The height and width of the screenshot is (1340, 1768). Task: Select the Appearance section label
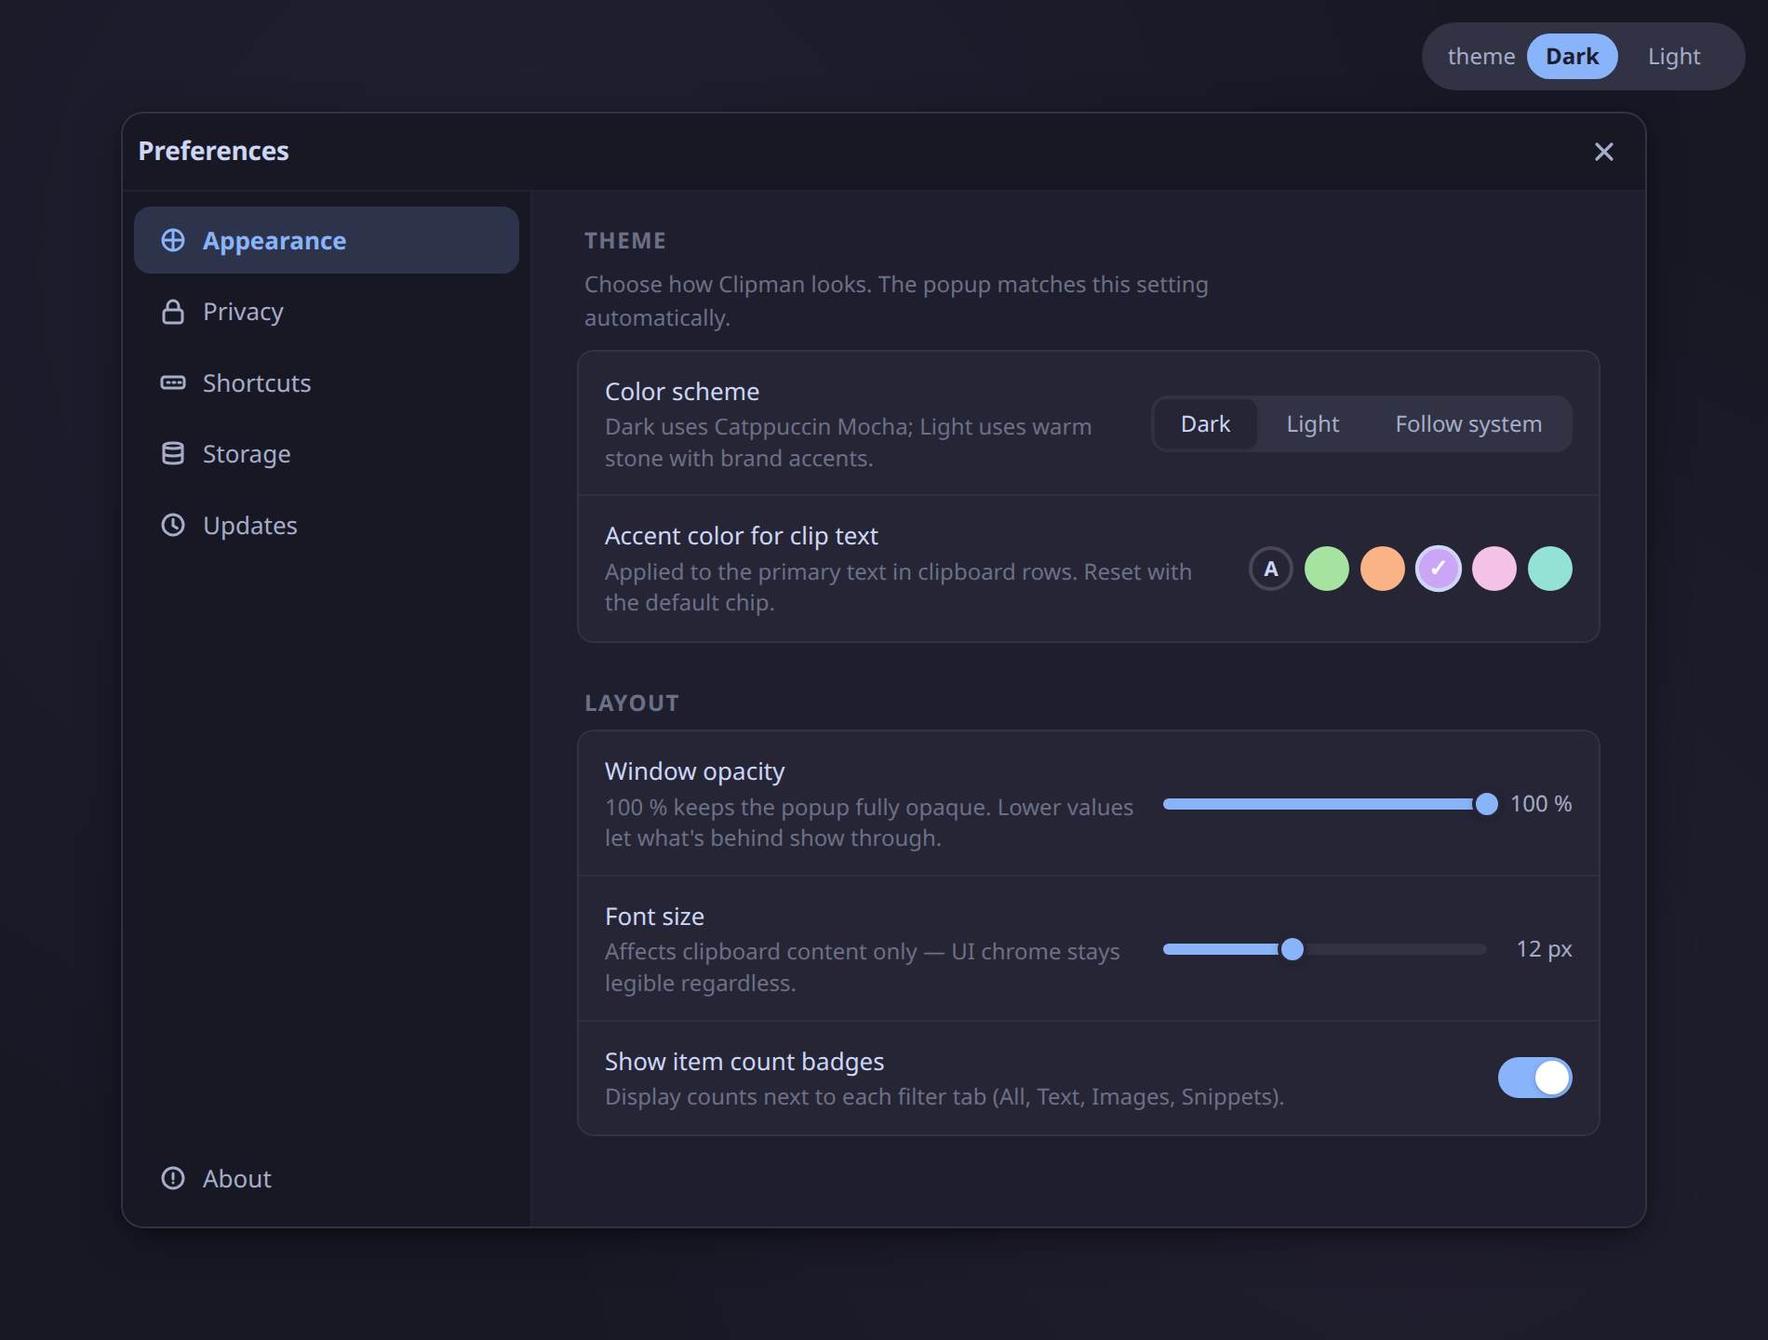(x=275, y=241)
